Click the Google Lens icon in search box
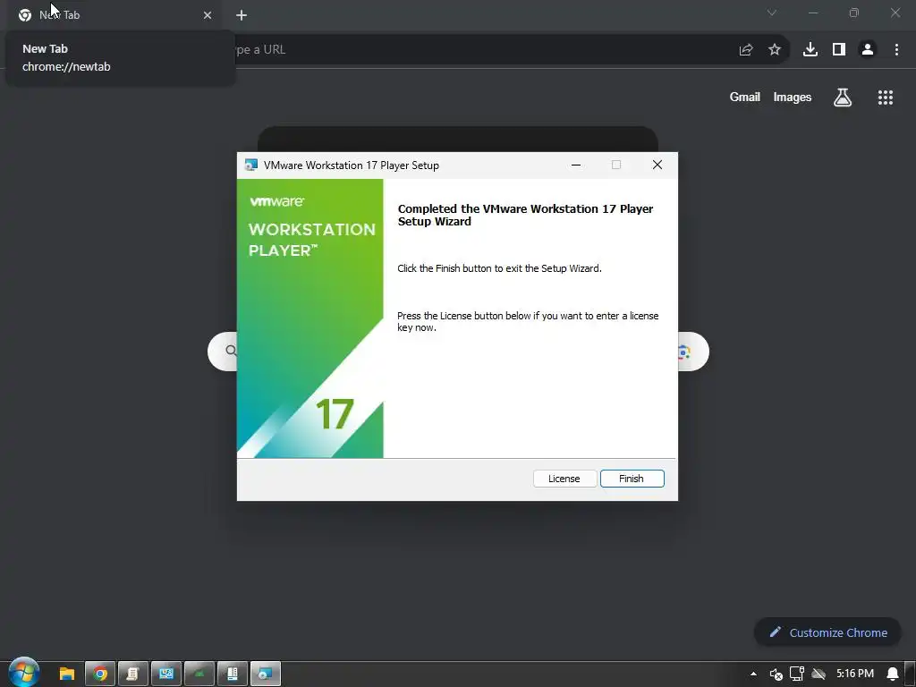This screenshot has width=916, height=687. [684, 352]
